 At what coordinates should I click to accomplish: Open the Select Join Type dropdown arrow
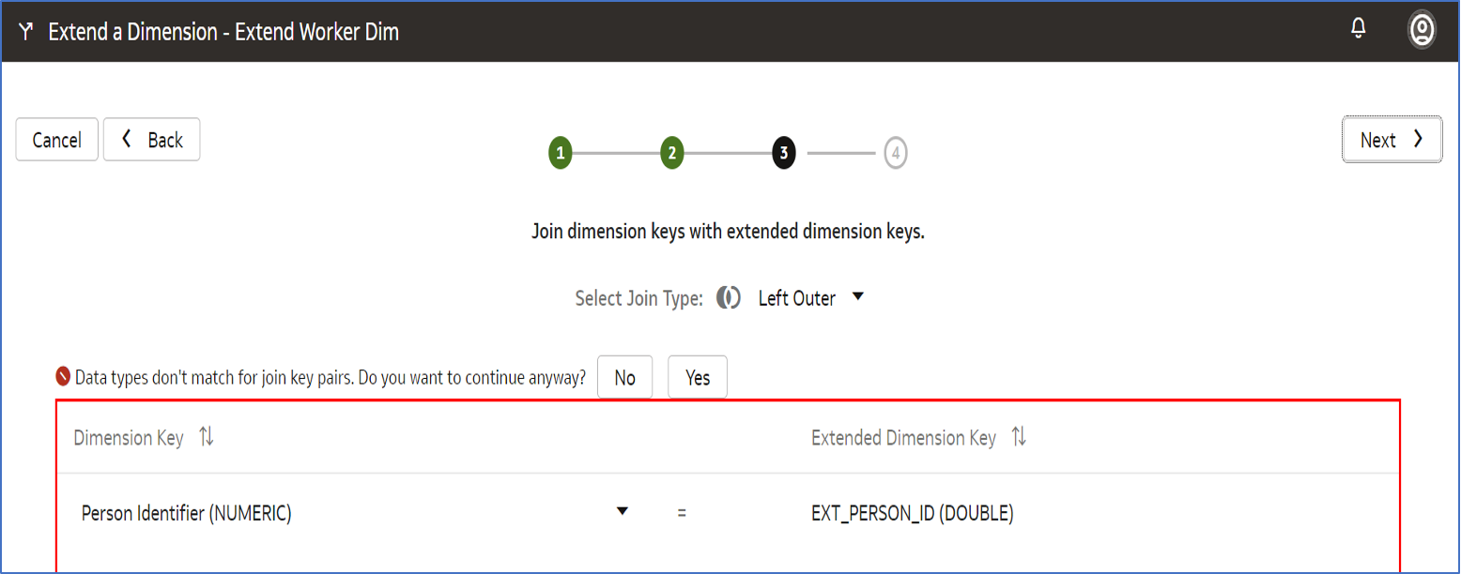pos(857,297)
